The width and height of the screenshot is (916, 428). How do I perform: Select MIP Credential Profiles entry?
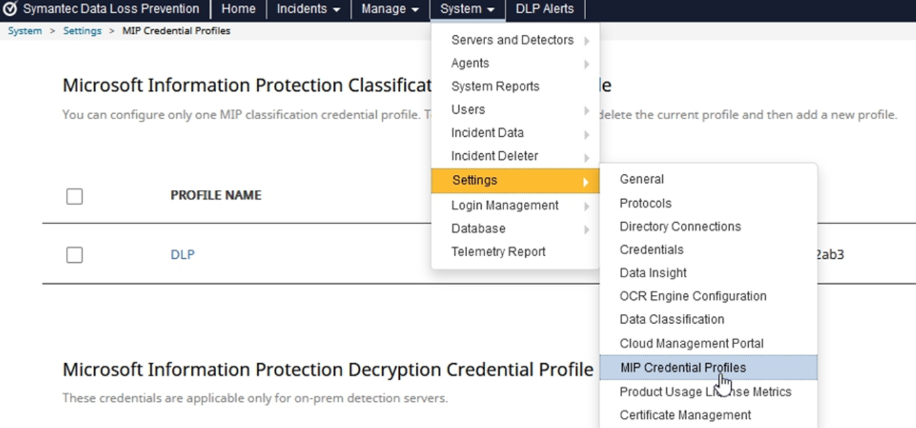point(708,368)
